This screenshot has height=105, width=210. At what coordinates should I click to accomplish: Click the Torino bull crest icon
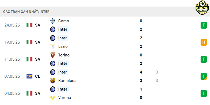coord(53,55)
